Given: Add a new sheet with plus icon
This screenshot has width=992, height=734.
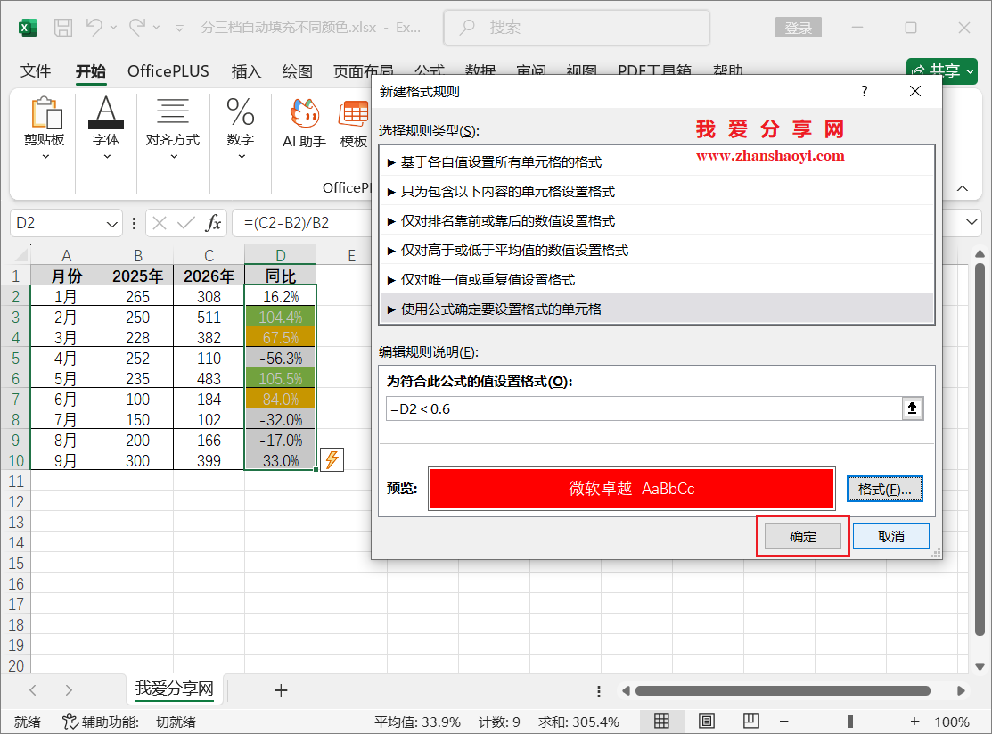Looking at the screenshot, I should point(281,690).
